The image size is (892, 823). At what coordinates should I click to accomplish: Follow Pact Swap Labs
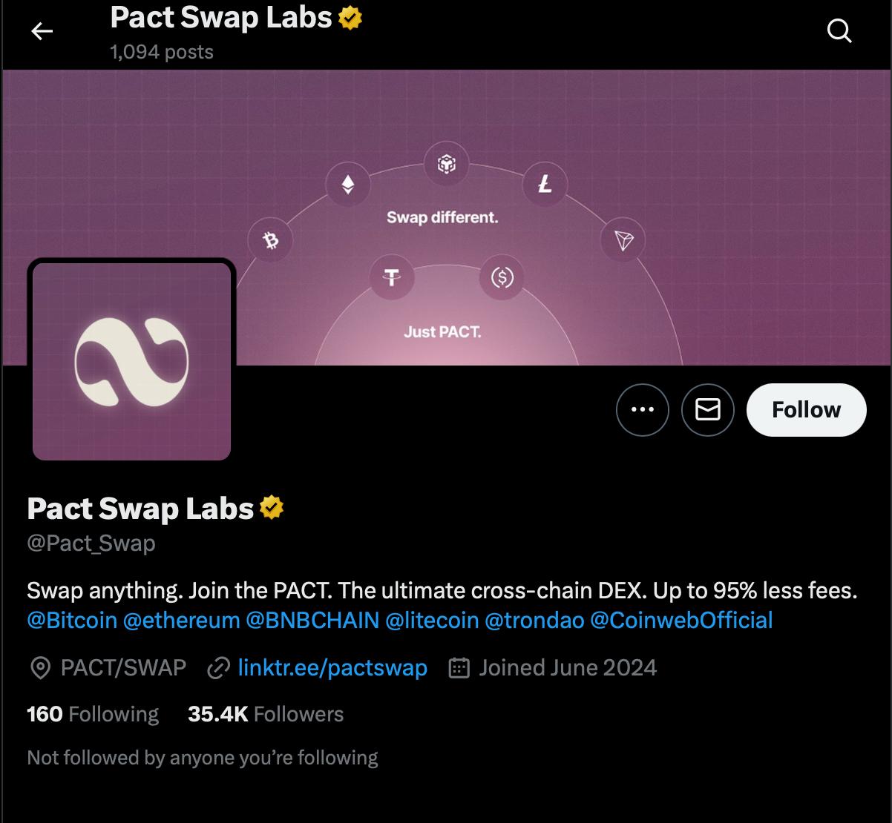pyautogui.click(x=806, y=409)
